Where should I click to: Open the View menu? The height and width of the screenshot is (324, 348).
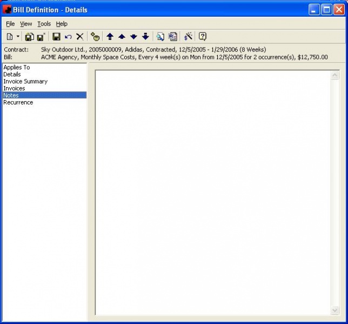[x=26, y=24]
